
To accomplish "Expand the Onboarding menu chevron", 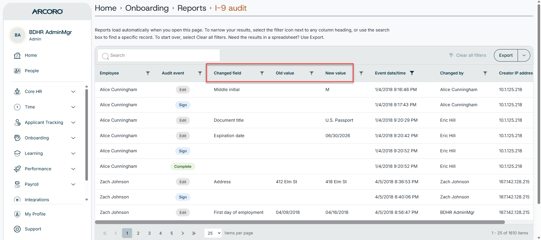I will 73,138.
